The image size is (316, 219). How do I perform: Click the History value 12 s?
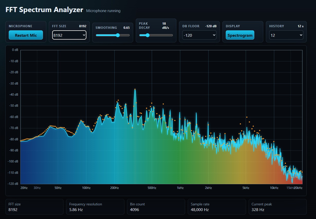[301, 26]
